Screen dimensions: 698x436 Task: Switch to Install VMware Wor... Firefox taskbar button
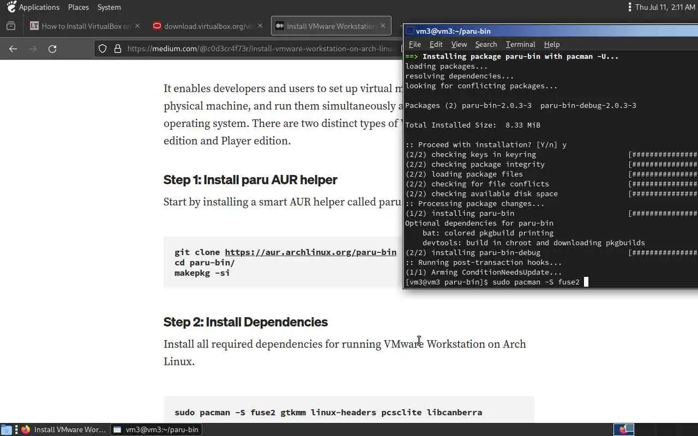pyautogui.click(x=64, y=429)
